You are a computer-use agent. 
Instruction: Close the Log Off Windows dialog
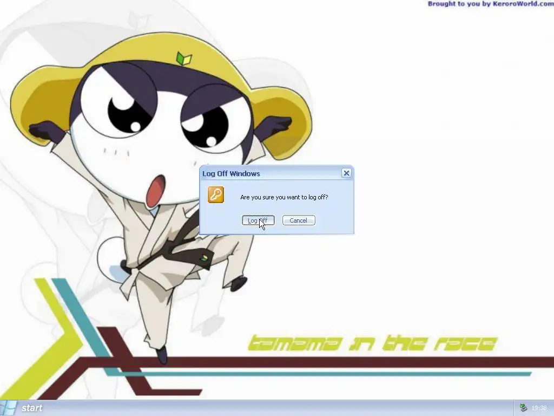tap(346, 173)
